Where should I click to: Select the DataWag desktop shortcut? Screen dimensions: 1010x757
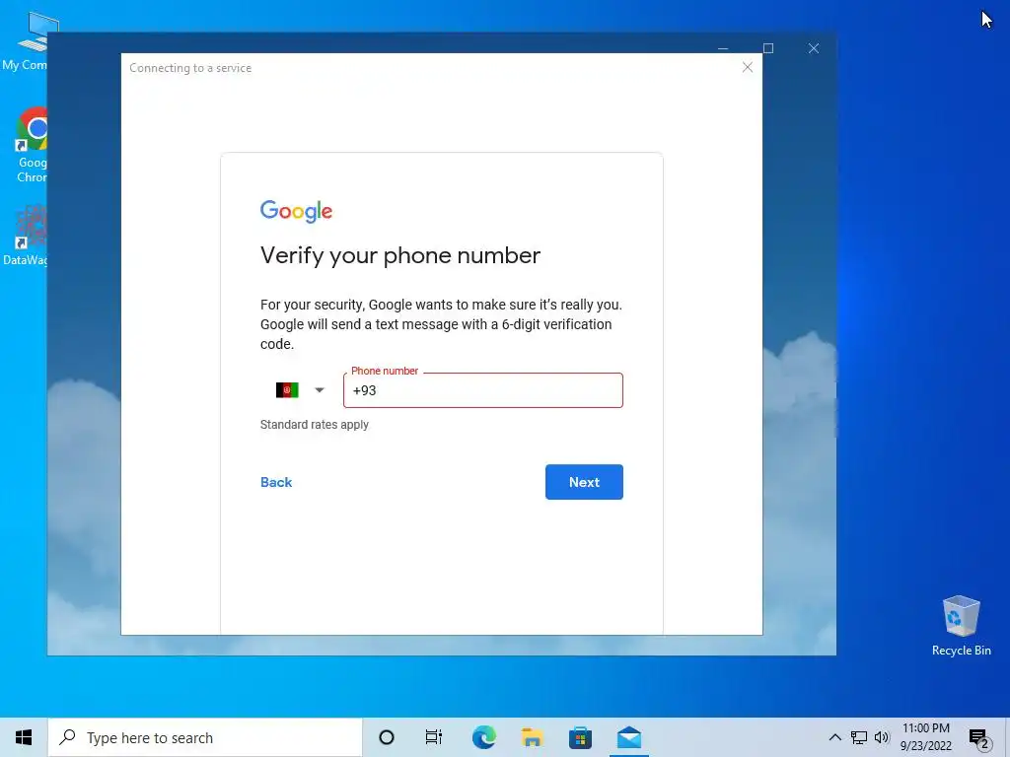pyautogui.click(x=26, y=235)
